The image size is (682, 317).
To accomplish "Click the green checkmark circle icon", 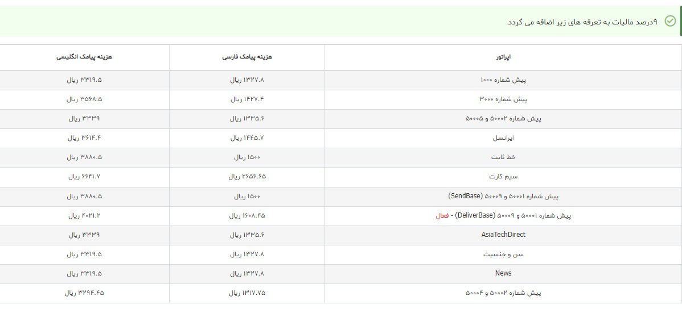I will point(670,22).
